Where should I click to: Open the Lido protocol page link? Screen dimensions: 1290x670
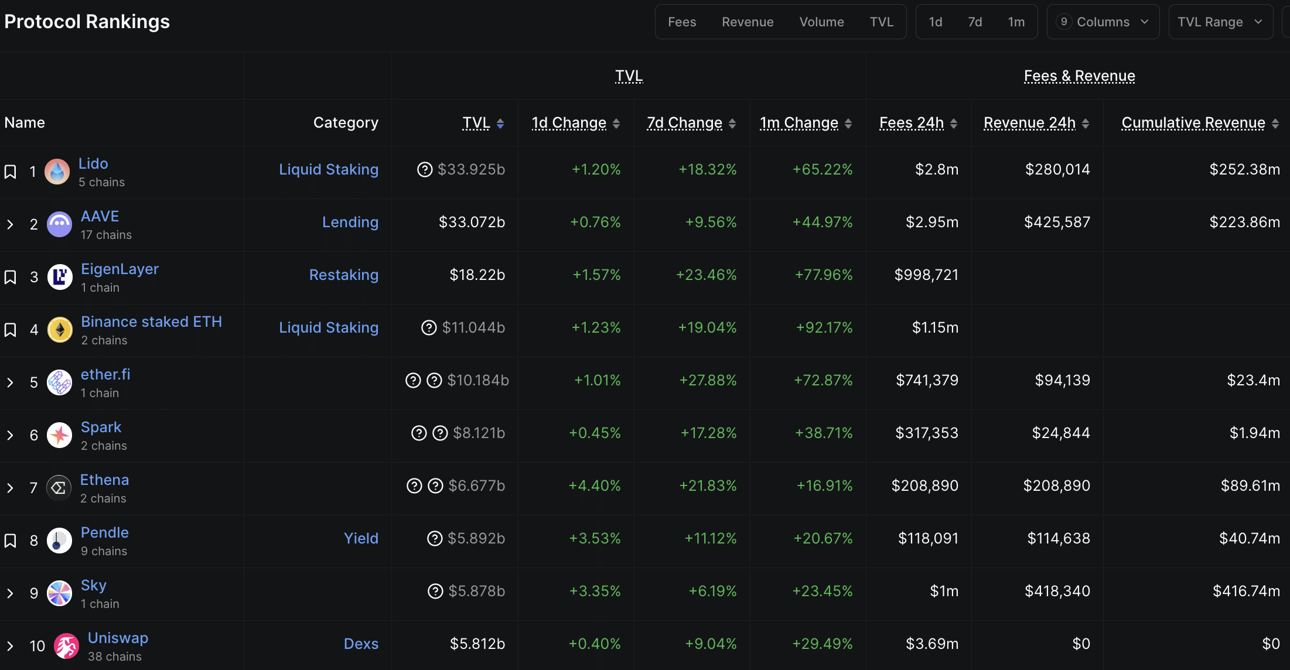pyautogui.click(x=94, y=163)
